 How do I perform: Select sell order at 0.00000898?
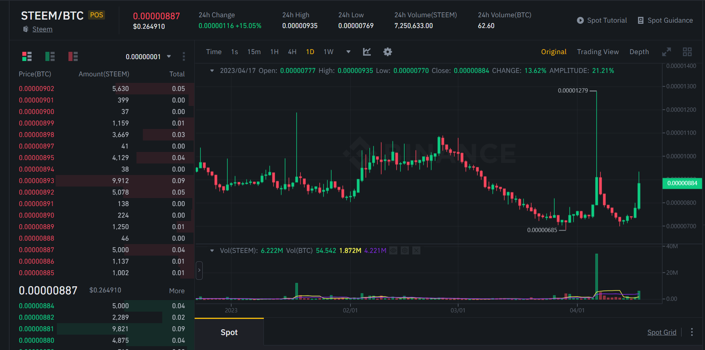(102, 135)
